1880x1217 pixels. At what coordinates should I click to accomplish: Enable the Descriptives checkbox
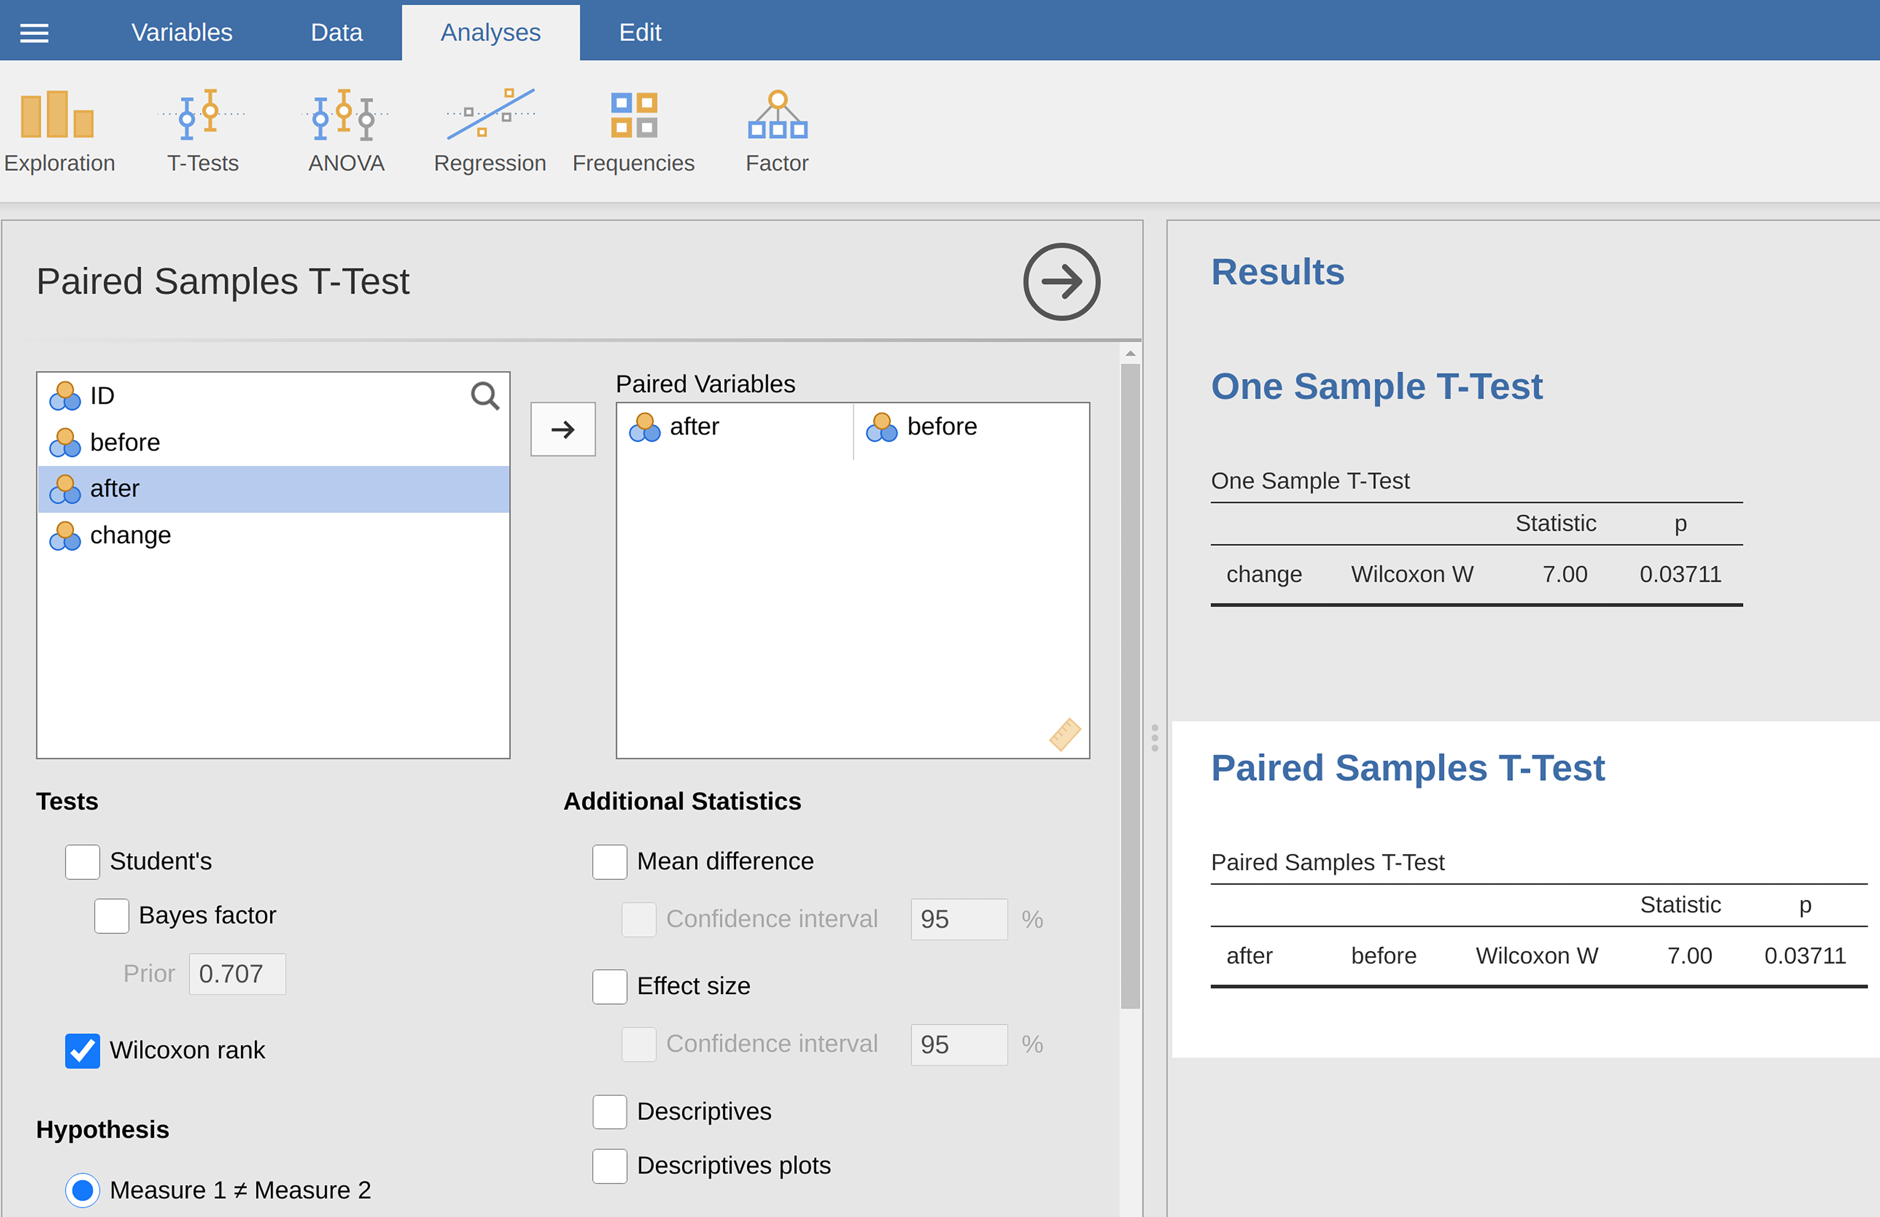(610, 1112)
